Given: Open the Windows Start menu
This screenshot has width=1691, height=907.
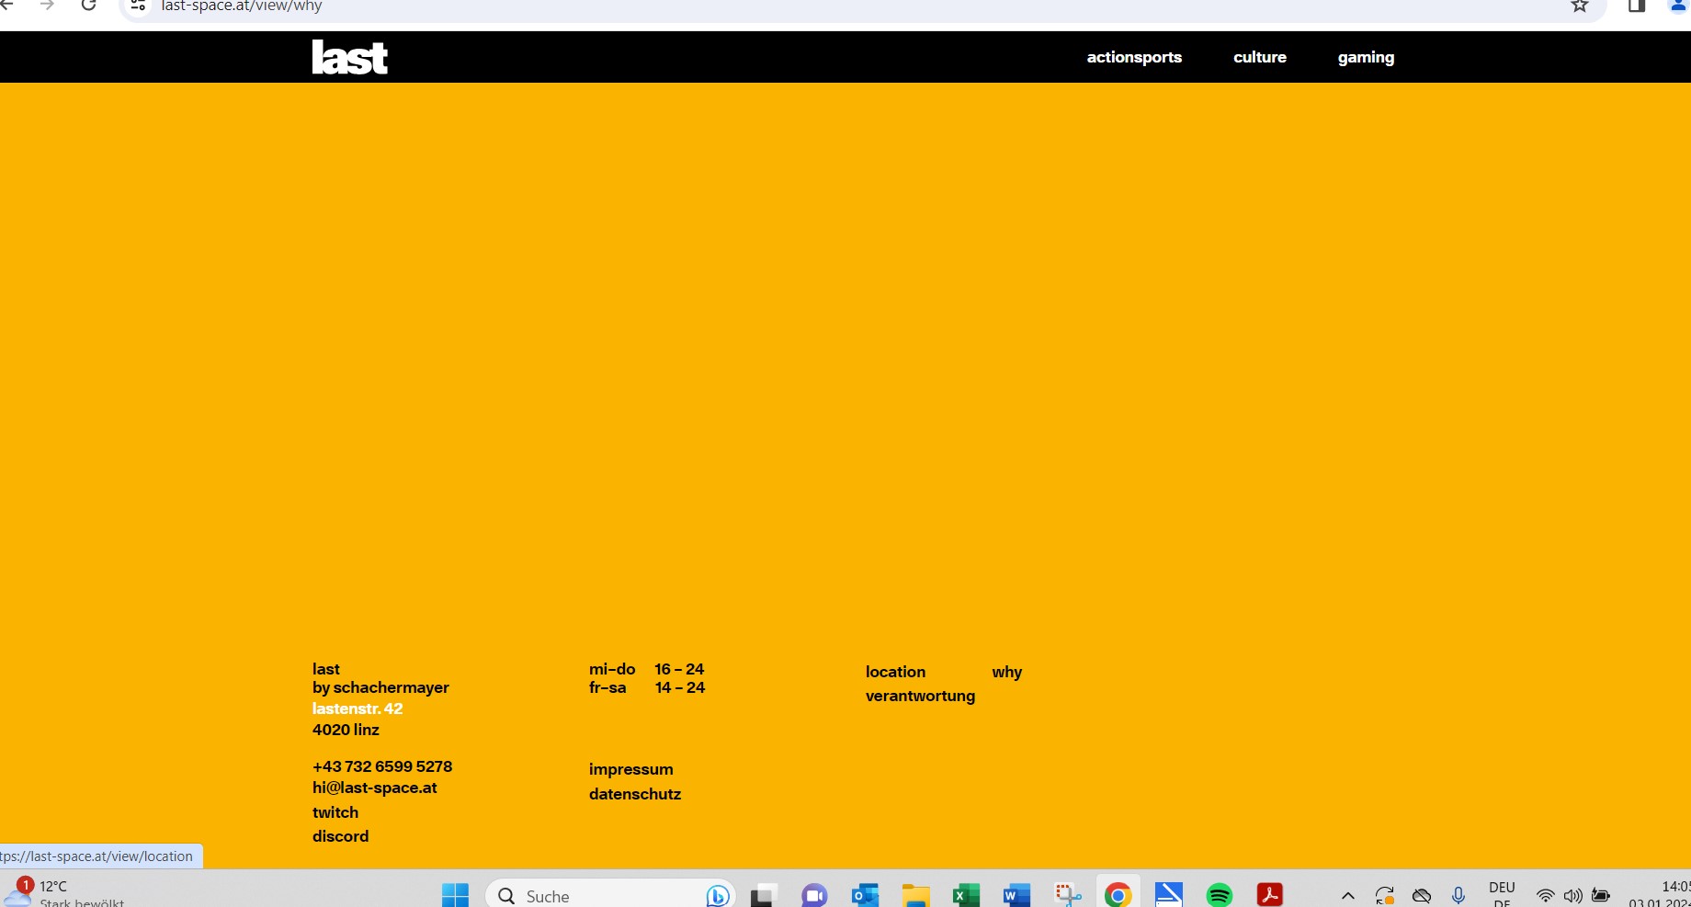Looking at the screenshot, I should point(455,895).
